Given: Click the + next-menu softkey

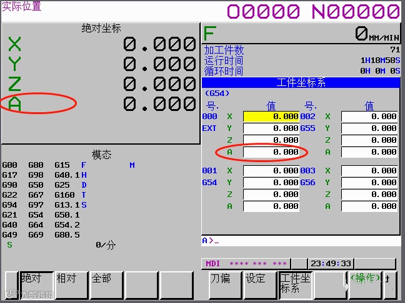Looking at the screenshot, I should click(390, 285).
